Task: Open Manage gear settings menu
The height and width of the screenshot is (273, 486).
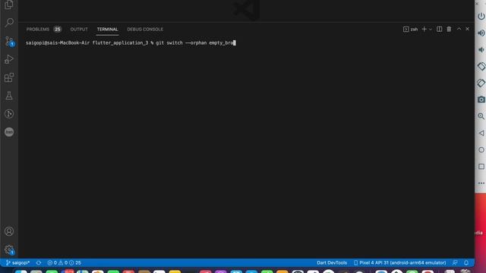Action: (9, 249)
